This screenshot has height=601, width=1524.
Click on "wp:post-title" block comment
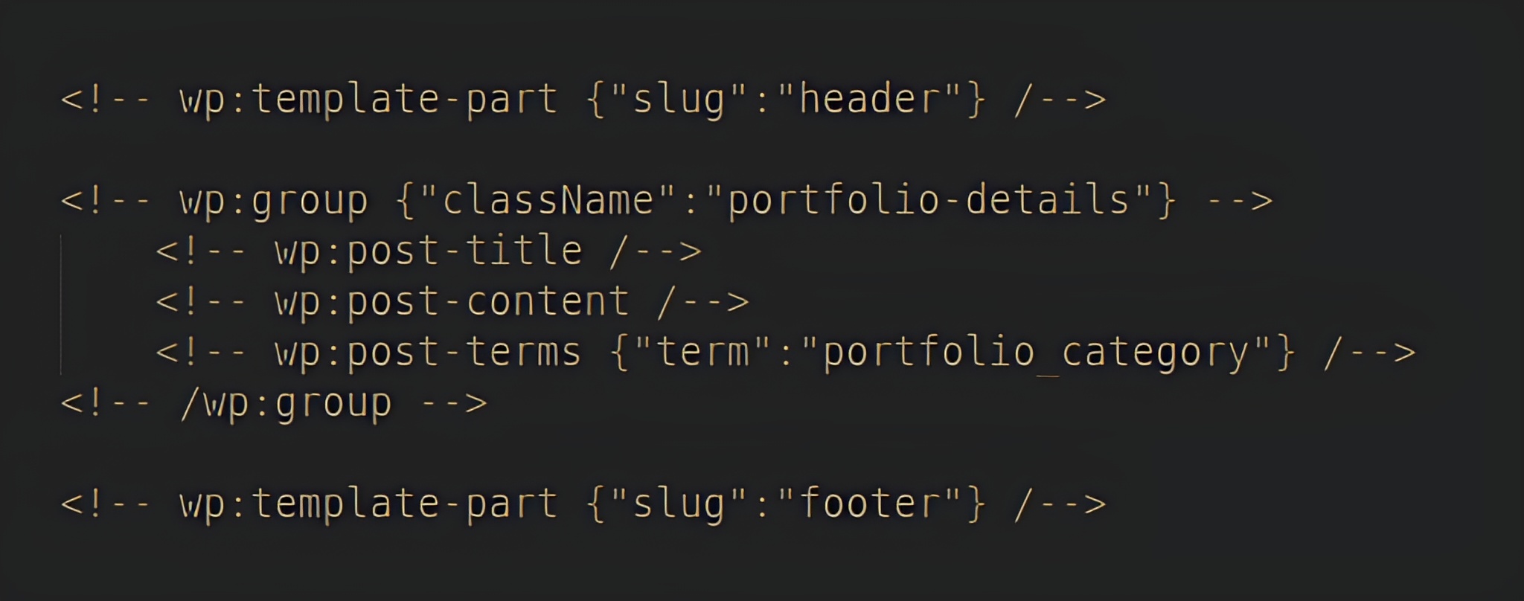428,251
